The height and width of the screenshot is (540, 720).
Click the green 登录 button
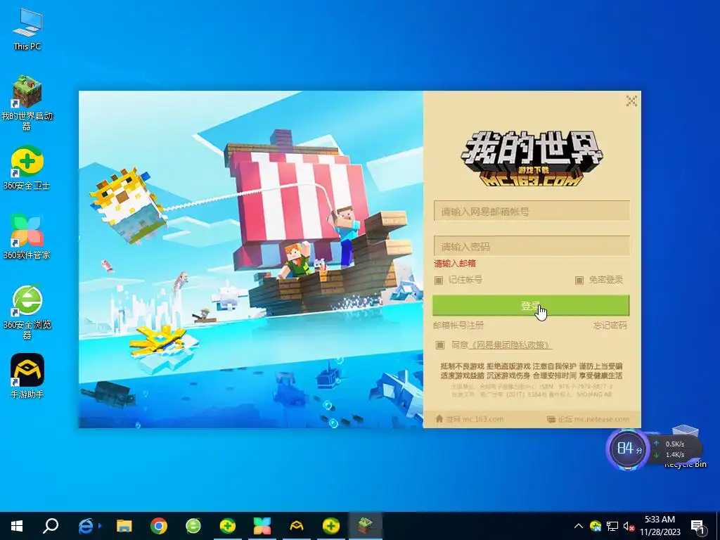[x=531, y=305]
